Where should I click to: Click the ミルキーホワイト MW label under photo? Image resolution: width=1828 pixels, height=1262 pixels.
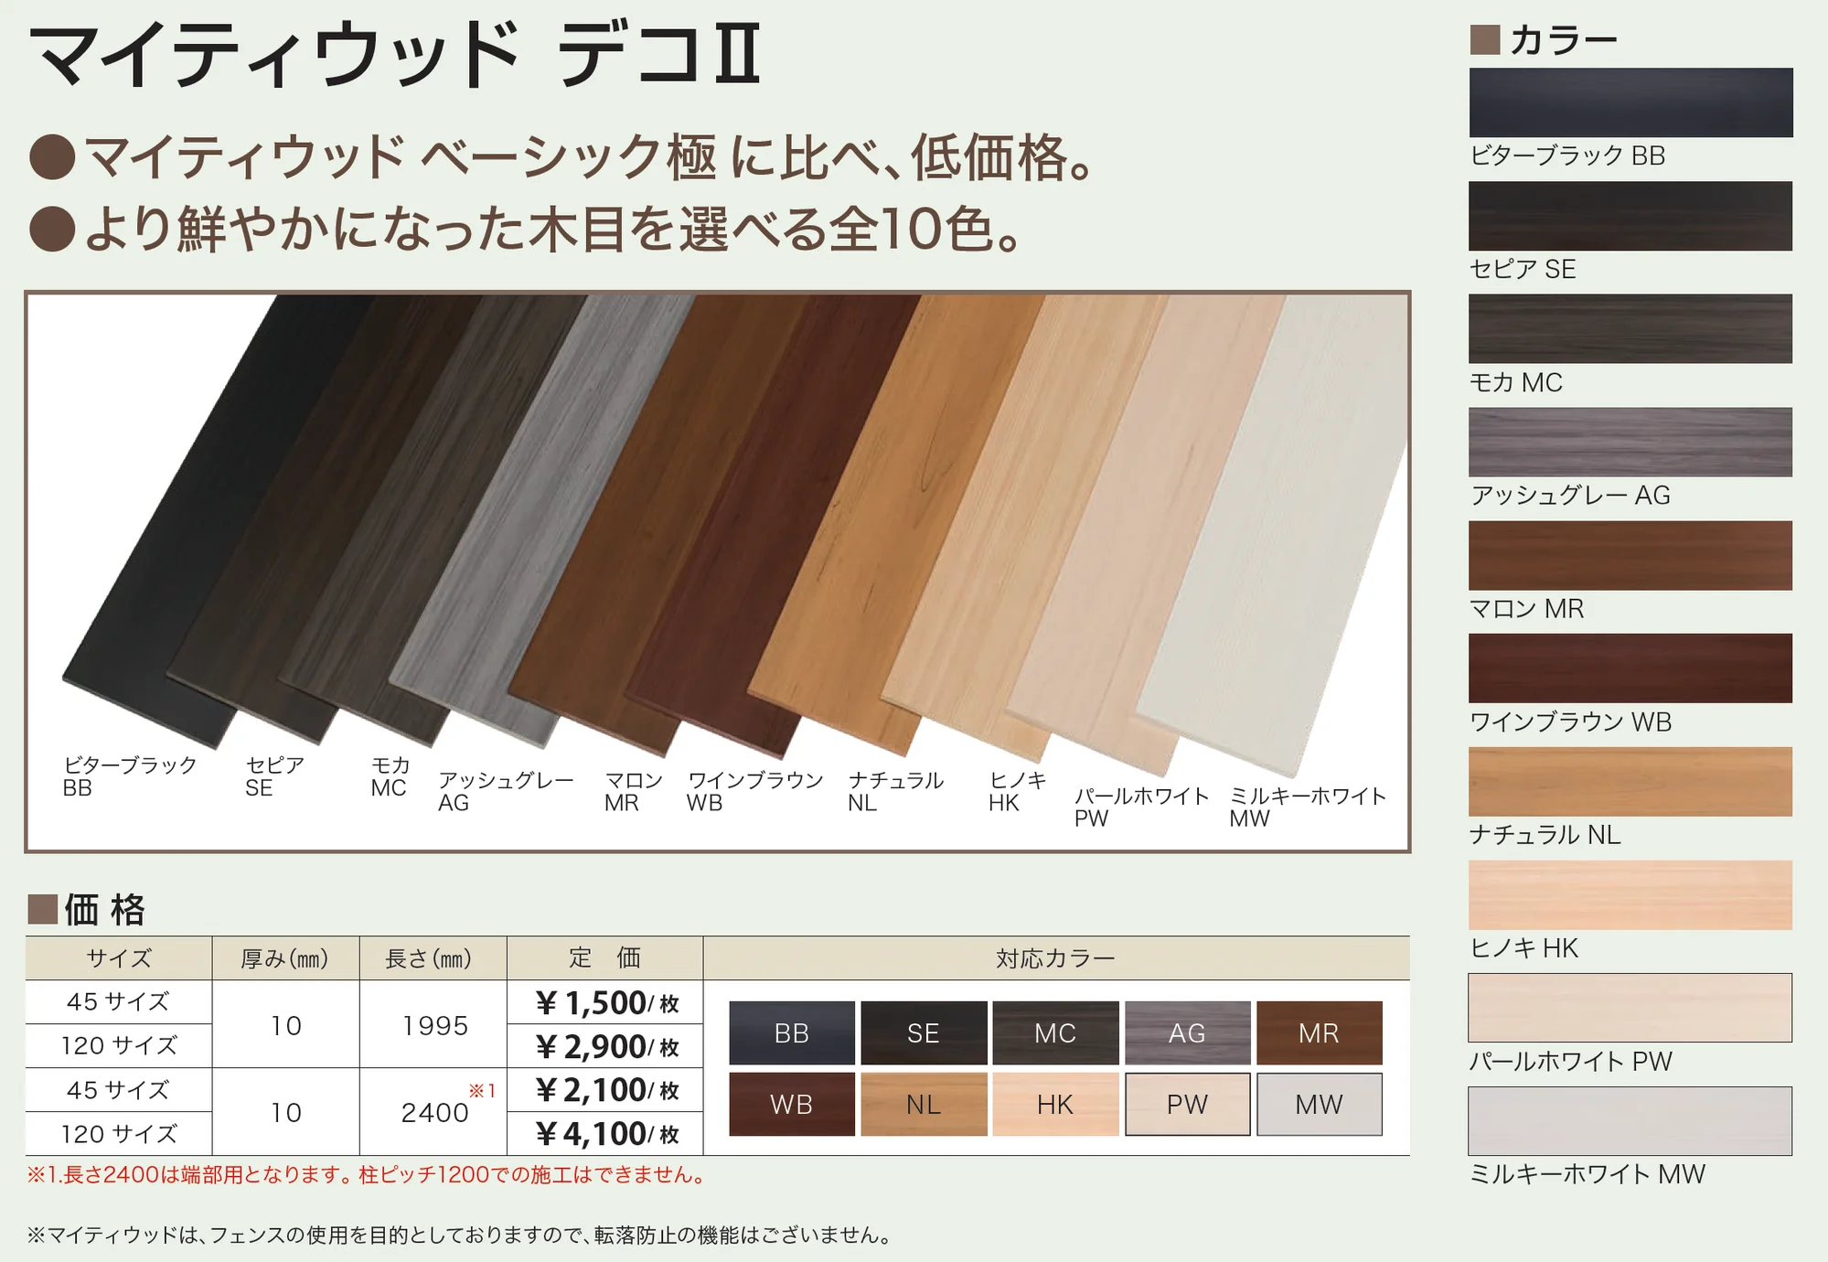1308,807
